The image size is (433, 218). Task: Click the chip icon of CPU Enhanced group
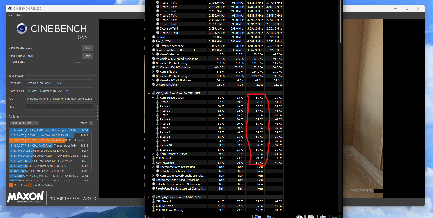tap(154, 197)
